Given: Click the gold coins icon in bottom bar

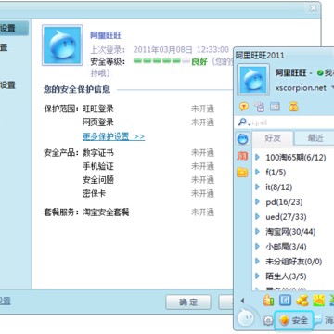Looking at the screenshot, I should tap(302, 300).
